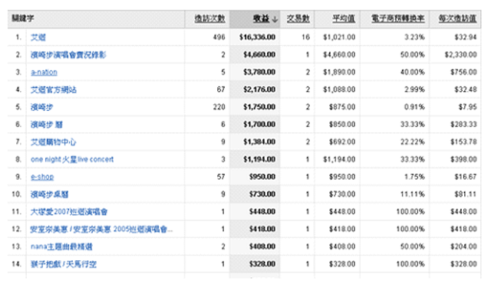Open keyword 濱崎步 in row 5
The height and width of the screenshot is (290, 491).
point(41,107)
